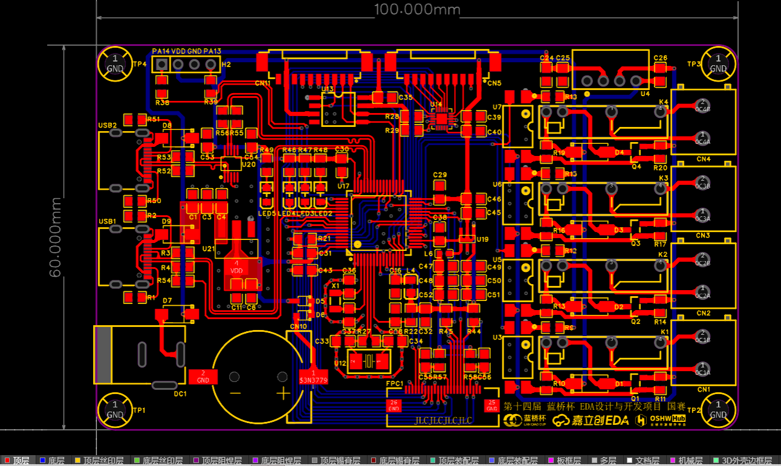781x466 pixels.
Task: Select the TP3 GND mounting hole
Action: (x=718, y=63)
